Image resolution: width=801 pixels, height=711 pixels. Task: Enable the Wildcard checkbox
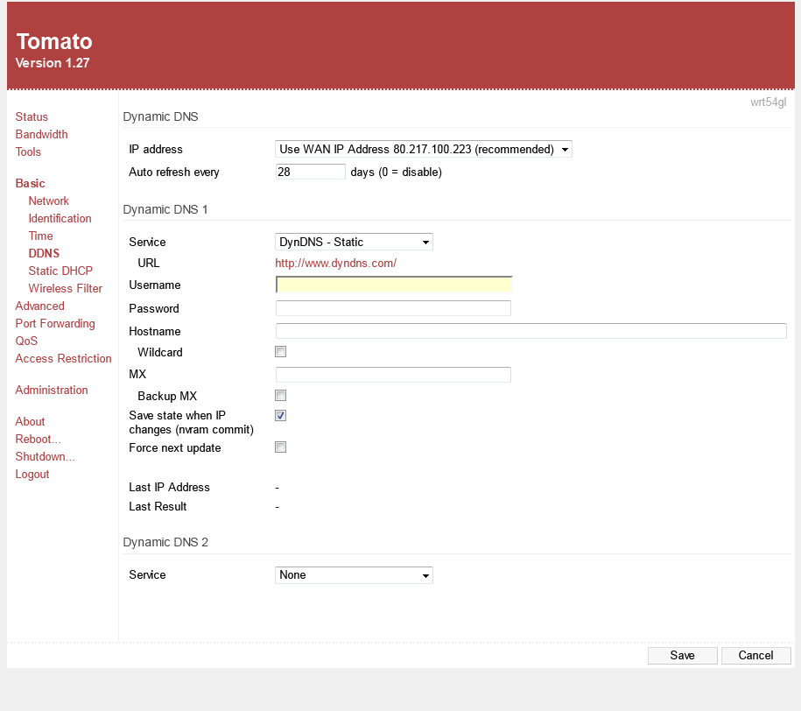point(281,352)
